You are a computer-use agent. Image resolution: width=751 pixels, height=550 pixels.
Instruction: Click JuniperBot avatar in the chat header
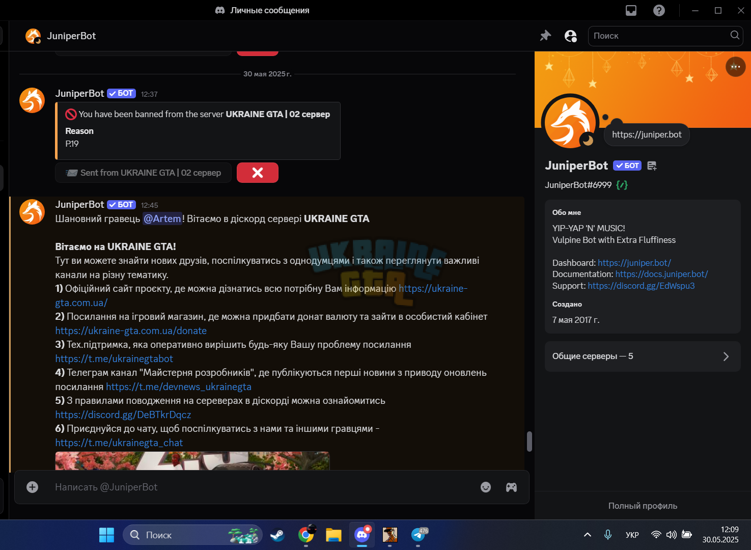point(33,36)
